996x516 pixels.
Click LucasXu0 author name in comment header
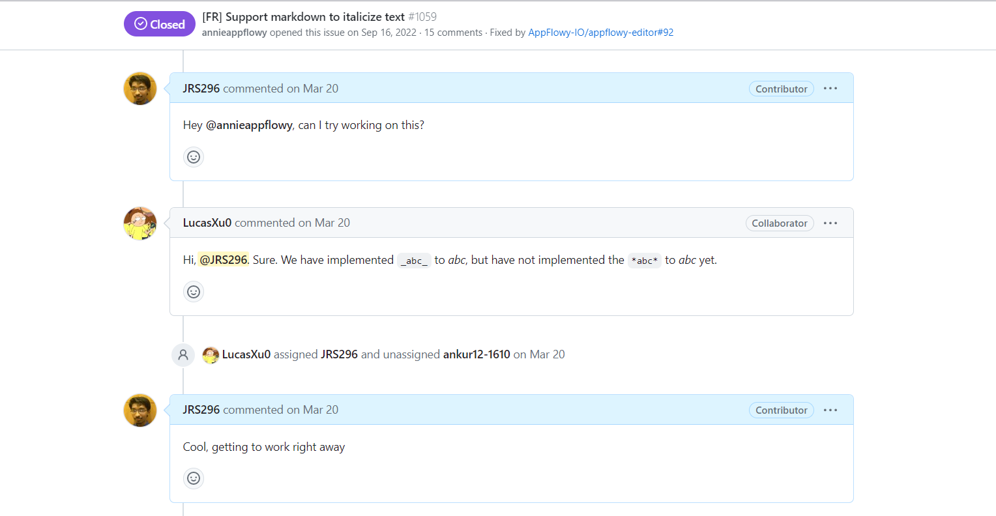pyautogui.click(x=207, y=223)
